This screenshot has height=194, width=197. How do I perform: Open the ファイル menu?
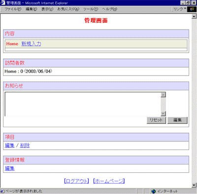tap(13, 9)
